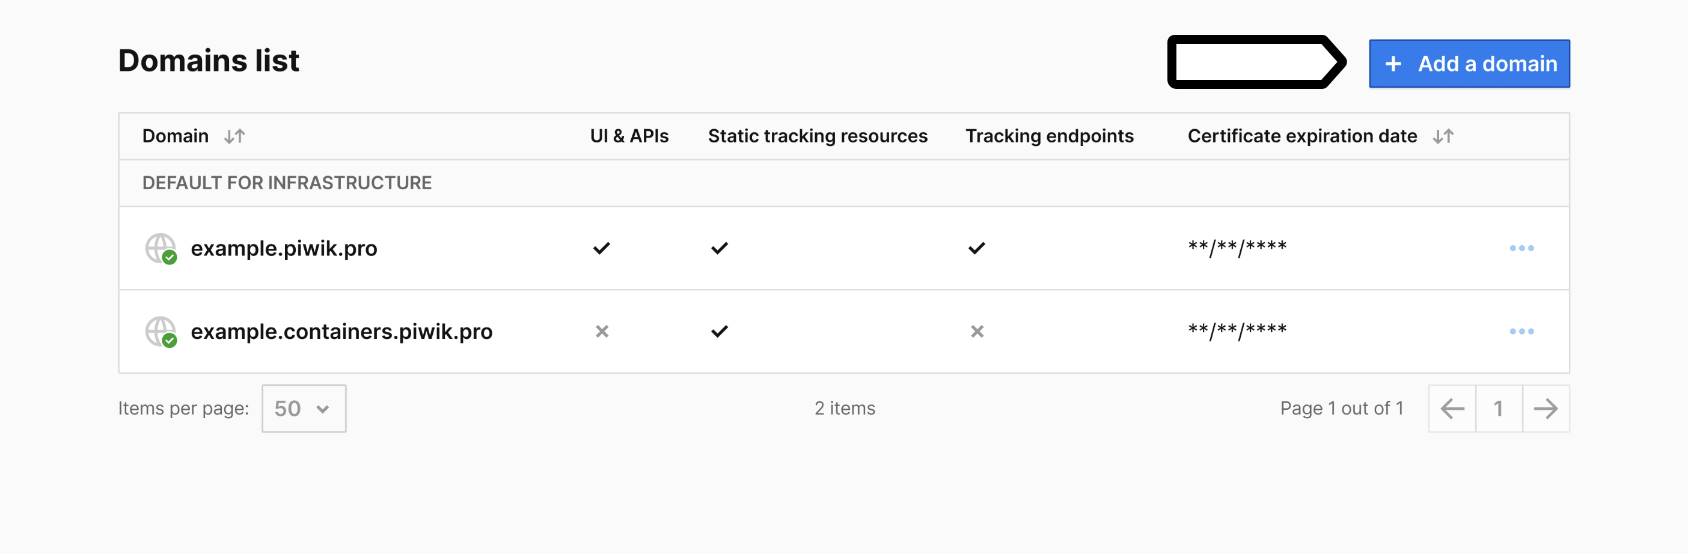Sort by Certificate expiration date arrows
Screen dimensions: 1688x554
tap(1443, 136)
